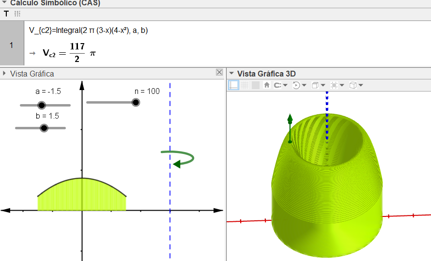Click the CAS grid layout icon beside T
Image resolution: width=431 pixels, height=261 pixels.
coord(18,14)
